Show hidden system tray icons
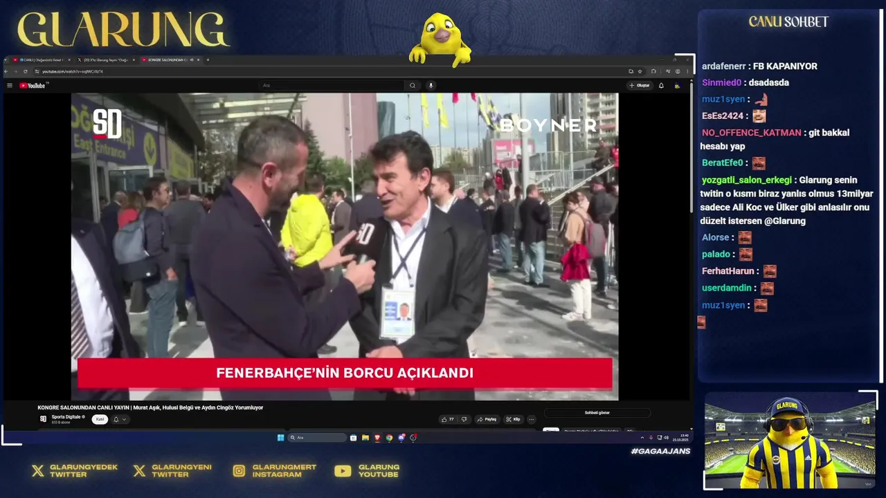The width and height of the screenshot is (886, 498). point(642,437)
